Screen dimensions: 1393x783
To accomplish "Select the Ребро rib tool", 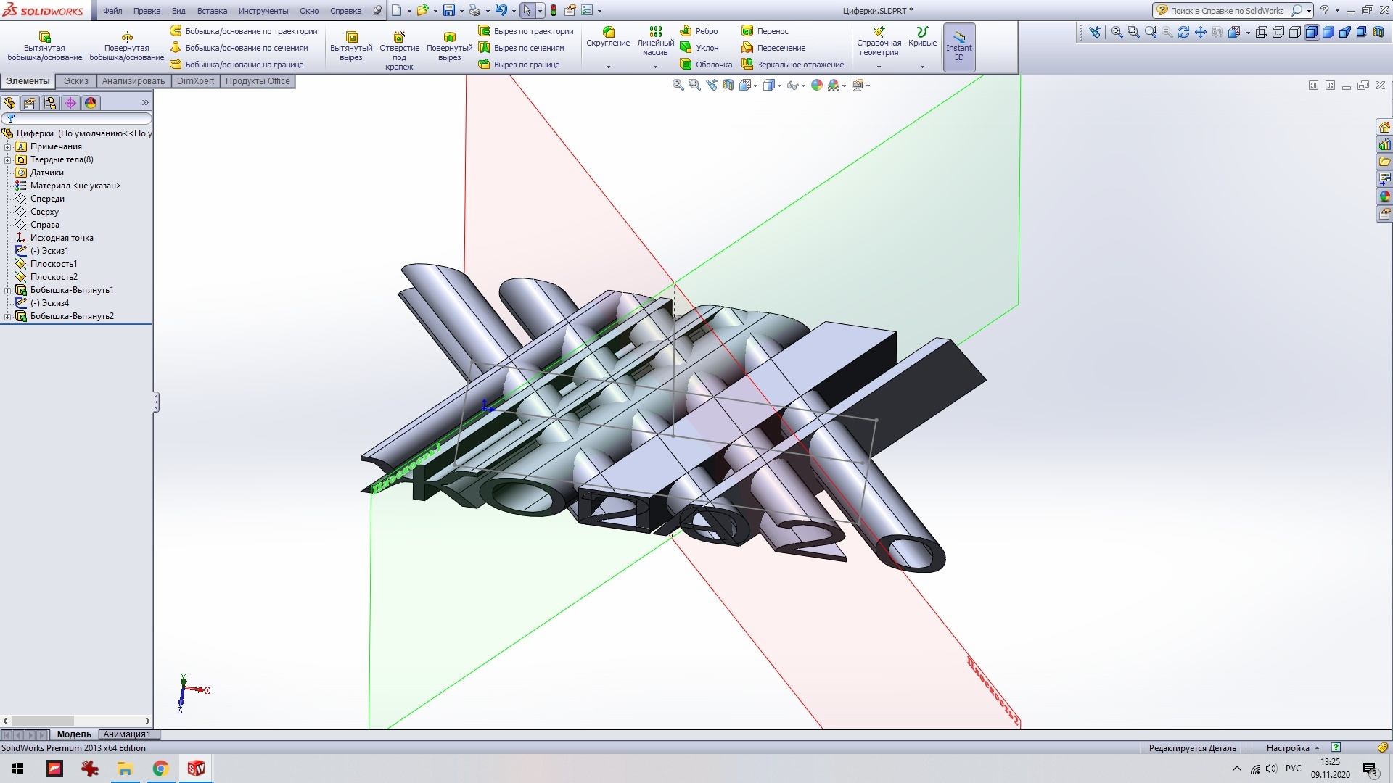I will tap(699, 31).
